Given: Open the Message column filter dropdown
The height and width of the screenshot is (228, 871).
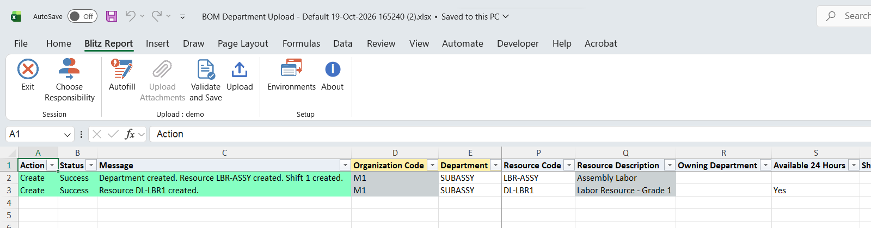Looking at the screenshot, I should (345, 165).
